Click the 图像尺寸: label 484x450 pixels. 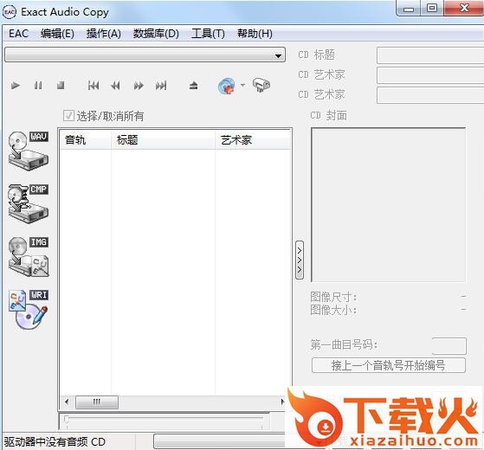[x=333, y=298]
